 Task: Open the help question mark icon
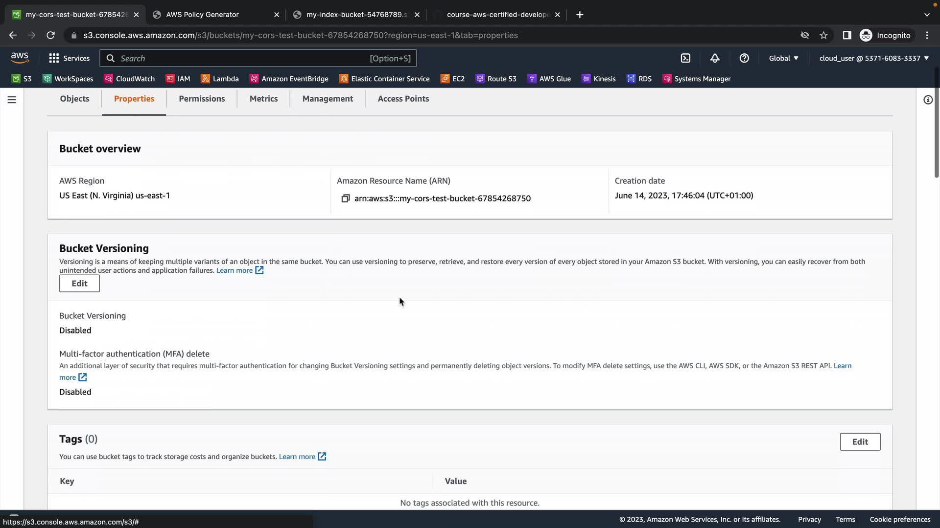(x=744, y=58)
